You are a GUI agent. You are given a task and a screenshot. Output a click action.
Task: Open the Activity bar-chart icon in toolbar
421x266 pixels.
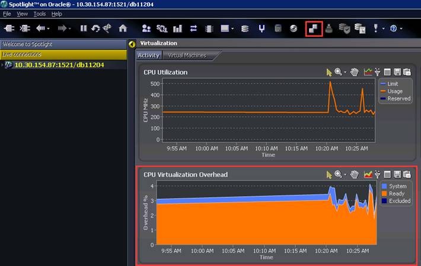[177, 28]
